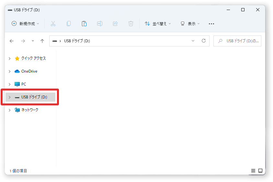The image size is (273, 182).
Task: Click the 1 個の項目 status text
Action: (x=18, y=171)
